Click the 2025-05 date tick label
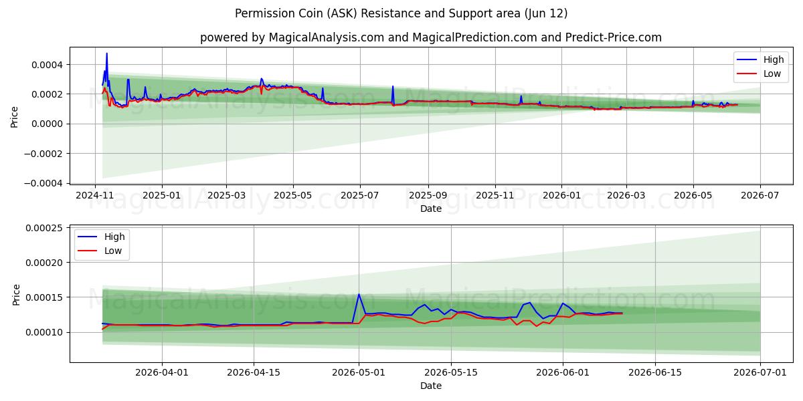Image resolution: width=803 pixels, height=401 pixels. pyautogui.click(x=293, y=195)
